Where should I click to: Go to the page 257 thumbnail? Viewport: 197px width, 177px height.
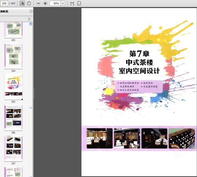(x=13, y=148)
